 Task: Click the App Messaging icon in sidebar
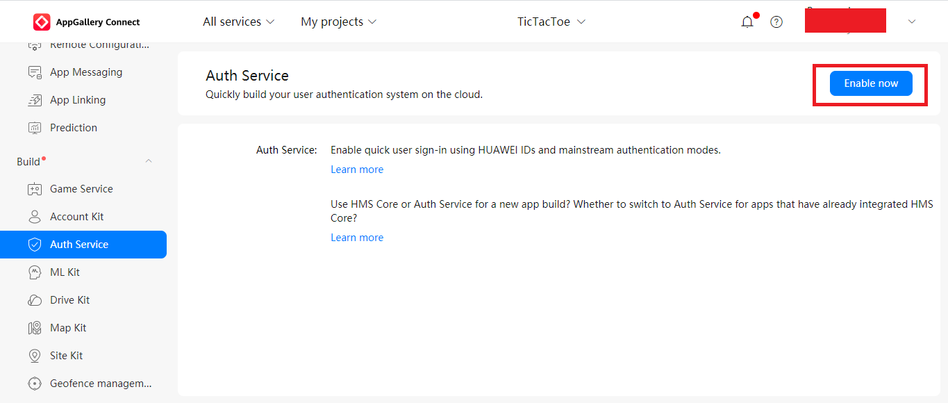35,72
